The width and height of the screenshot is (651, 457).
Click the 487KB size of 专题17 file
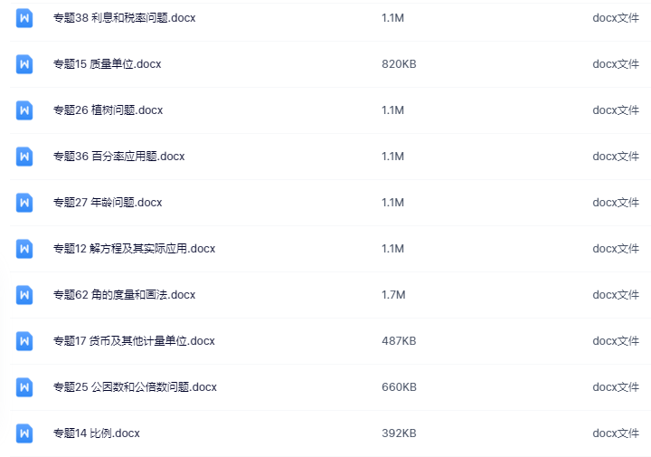399,340
